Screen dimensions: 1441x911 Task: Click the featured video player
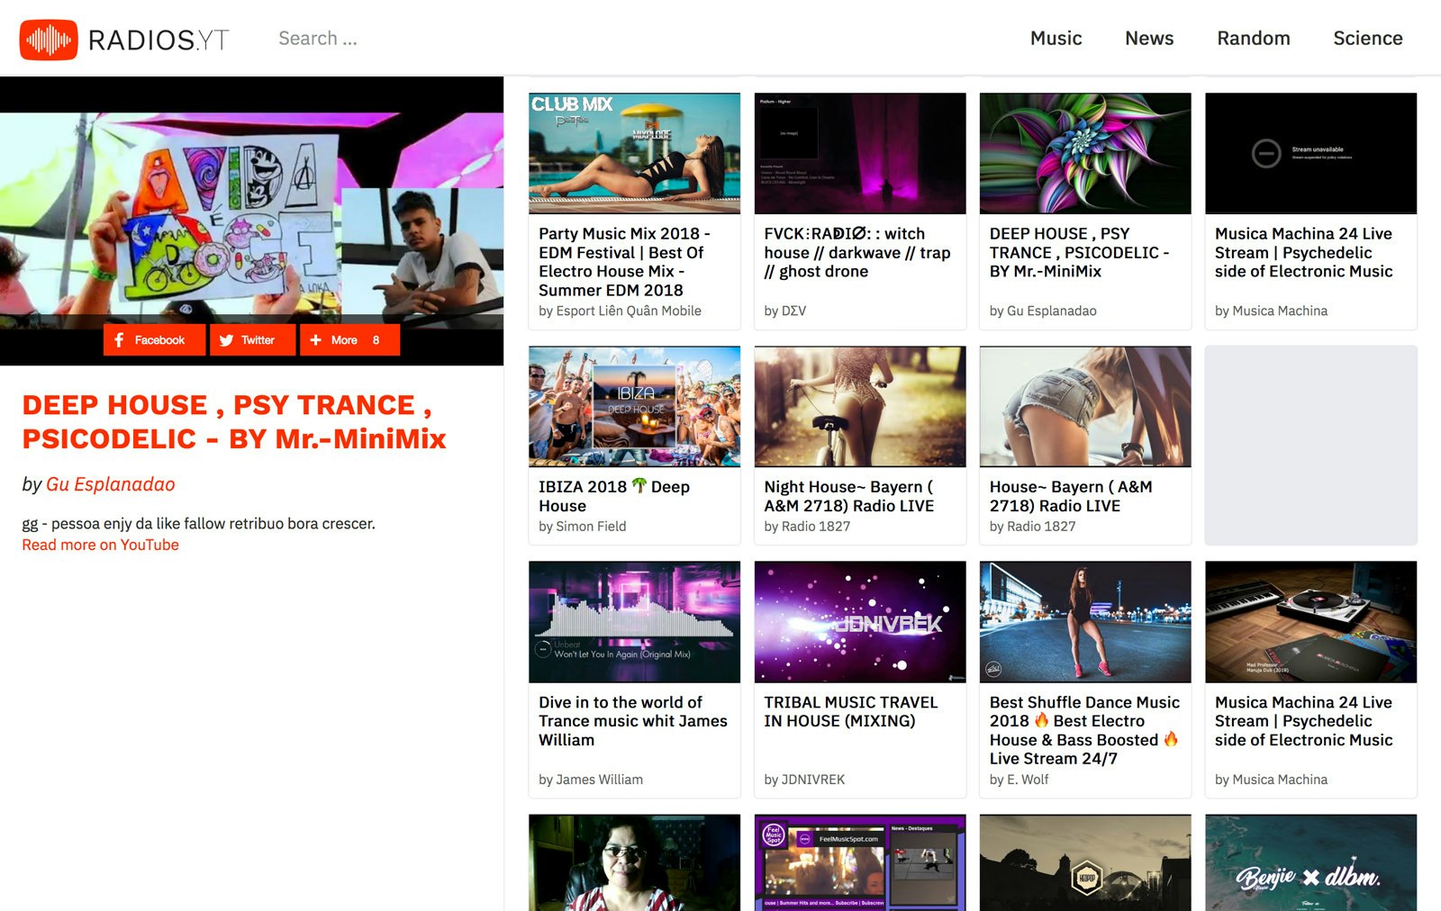pyautogui.click(x=252, y=207)
